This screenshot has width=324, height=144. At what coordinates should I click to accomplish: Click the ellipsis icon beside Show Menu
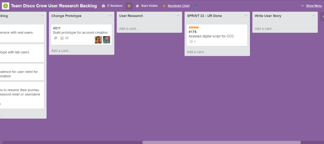pyautogui.click(x=302, y=6)
